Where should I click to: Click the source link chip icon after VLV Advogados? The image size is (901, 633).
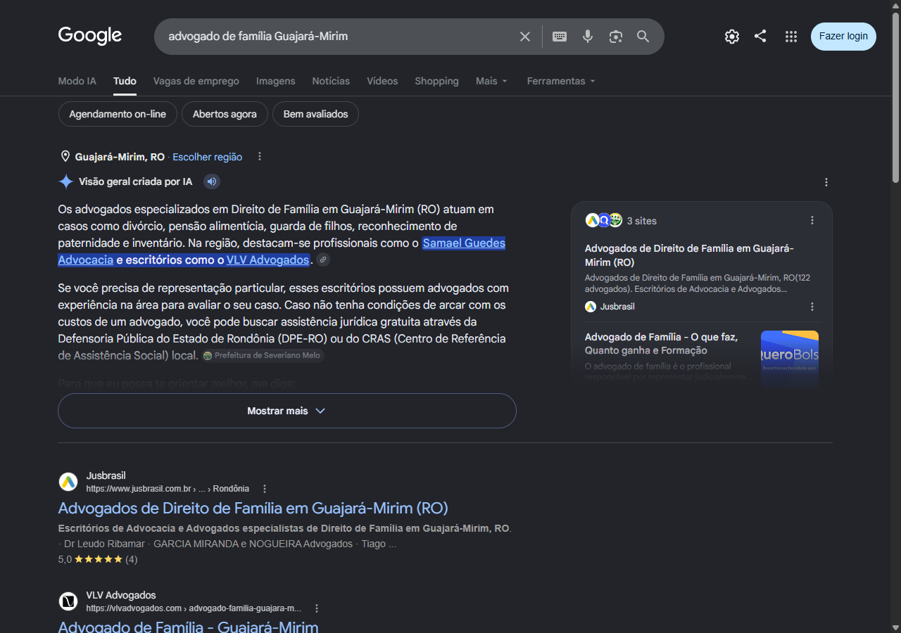tap(323, 260)
